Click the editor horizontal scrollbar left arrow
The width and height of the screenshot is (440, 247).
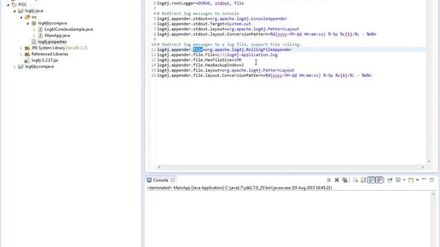(159, 167)
